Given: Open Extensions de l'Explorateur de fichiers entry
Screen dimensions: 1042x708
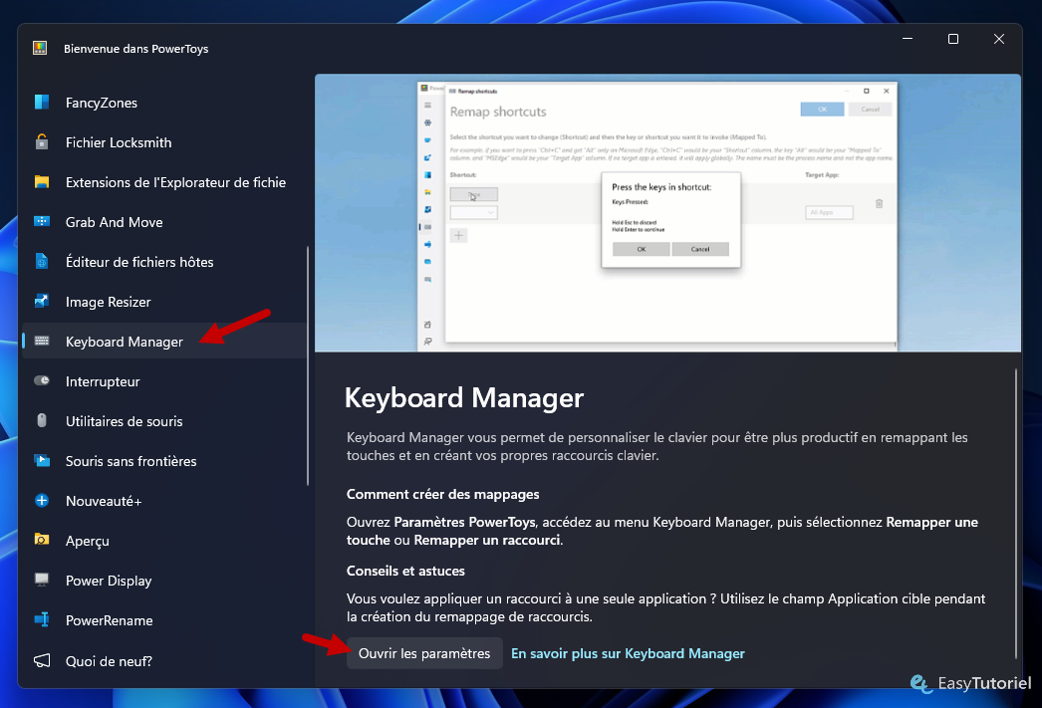Looking at the screenshot, I should (164, 182).
